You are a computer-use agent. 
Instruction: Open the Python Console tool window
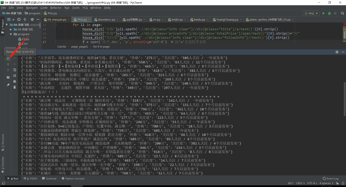click(x=73, y=179)
